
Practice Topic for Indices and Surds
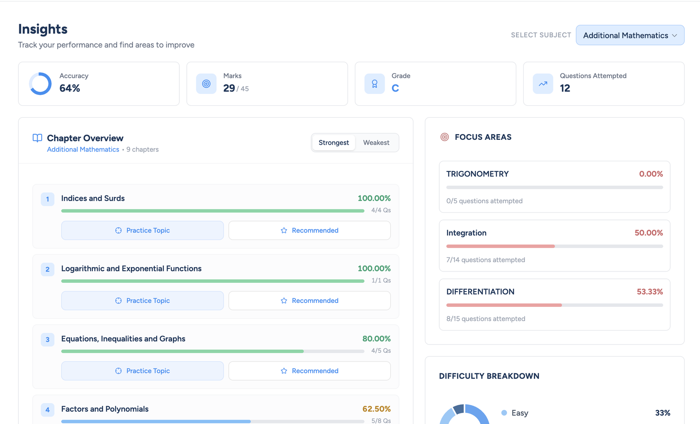tap(143, 230)
